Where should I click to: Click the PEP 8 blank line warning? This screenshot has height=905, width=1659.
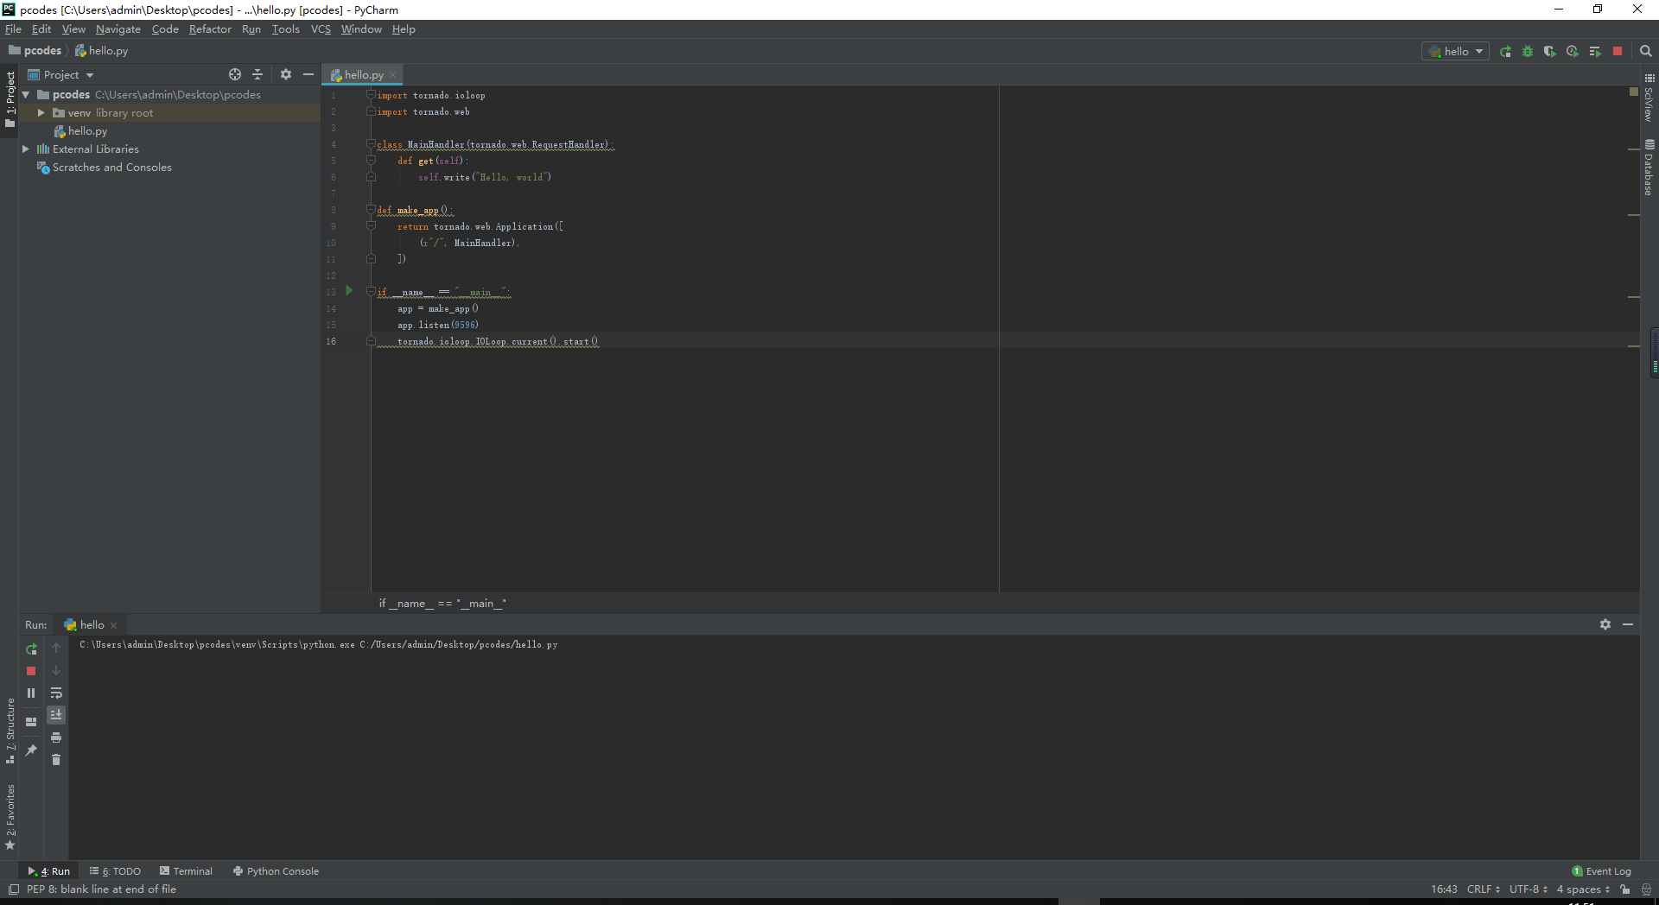pyautogui.click(x=101, y=889)
